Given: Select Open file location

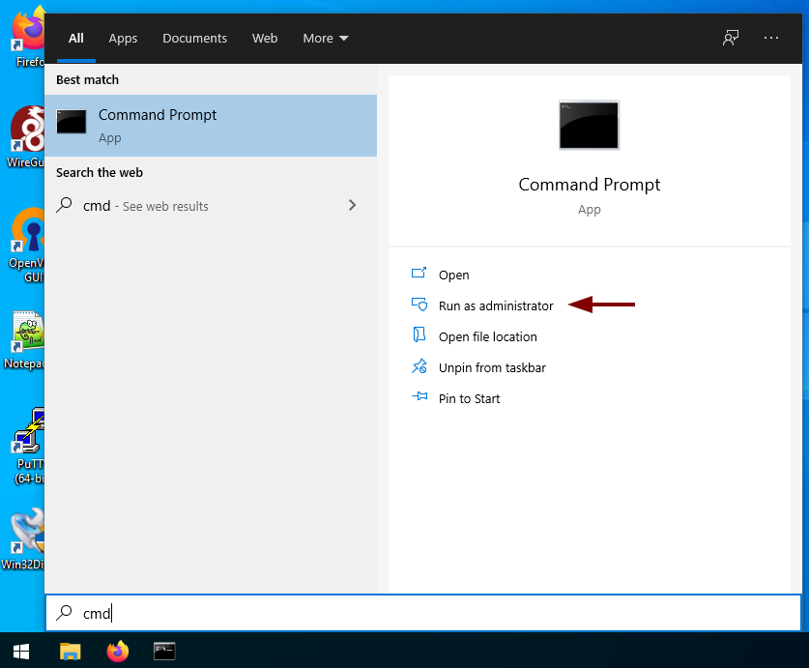Looking at the screenshot, I should [x=487, y=336].
